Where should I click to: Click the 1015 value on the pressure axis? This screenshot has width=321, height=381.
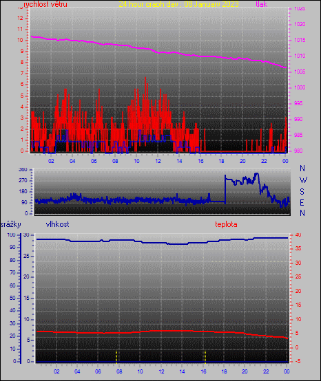(300, 40)
